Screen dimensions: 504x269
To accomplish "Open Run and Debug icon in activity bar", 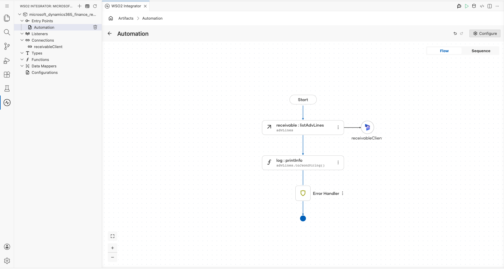I will coord(7,60).
